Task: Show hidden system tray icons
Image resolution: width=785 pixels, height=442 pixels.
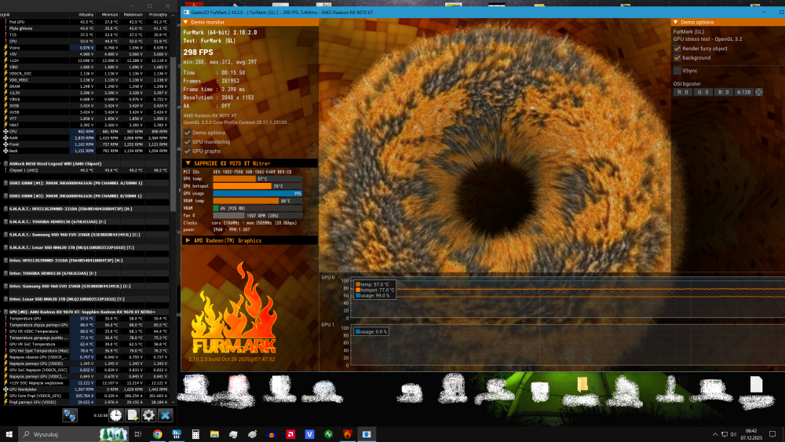Action: point(715,434)
